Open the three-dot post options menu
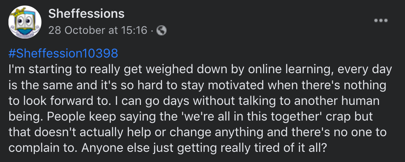405x162 pixels. pos(381,21)
